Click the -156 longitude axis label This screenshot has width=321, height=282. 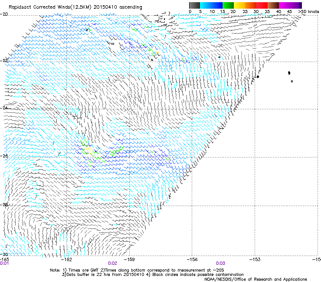click(x=192, y=259)
